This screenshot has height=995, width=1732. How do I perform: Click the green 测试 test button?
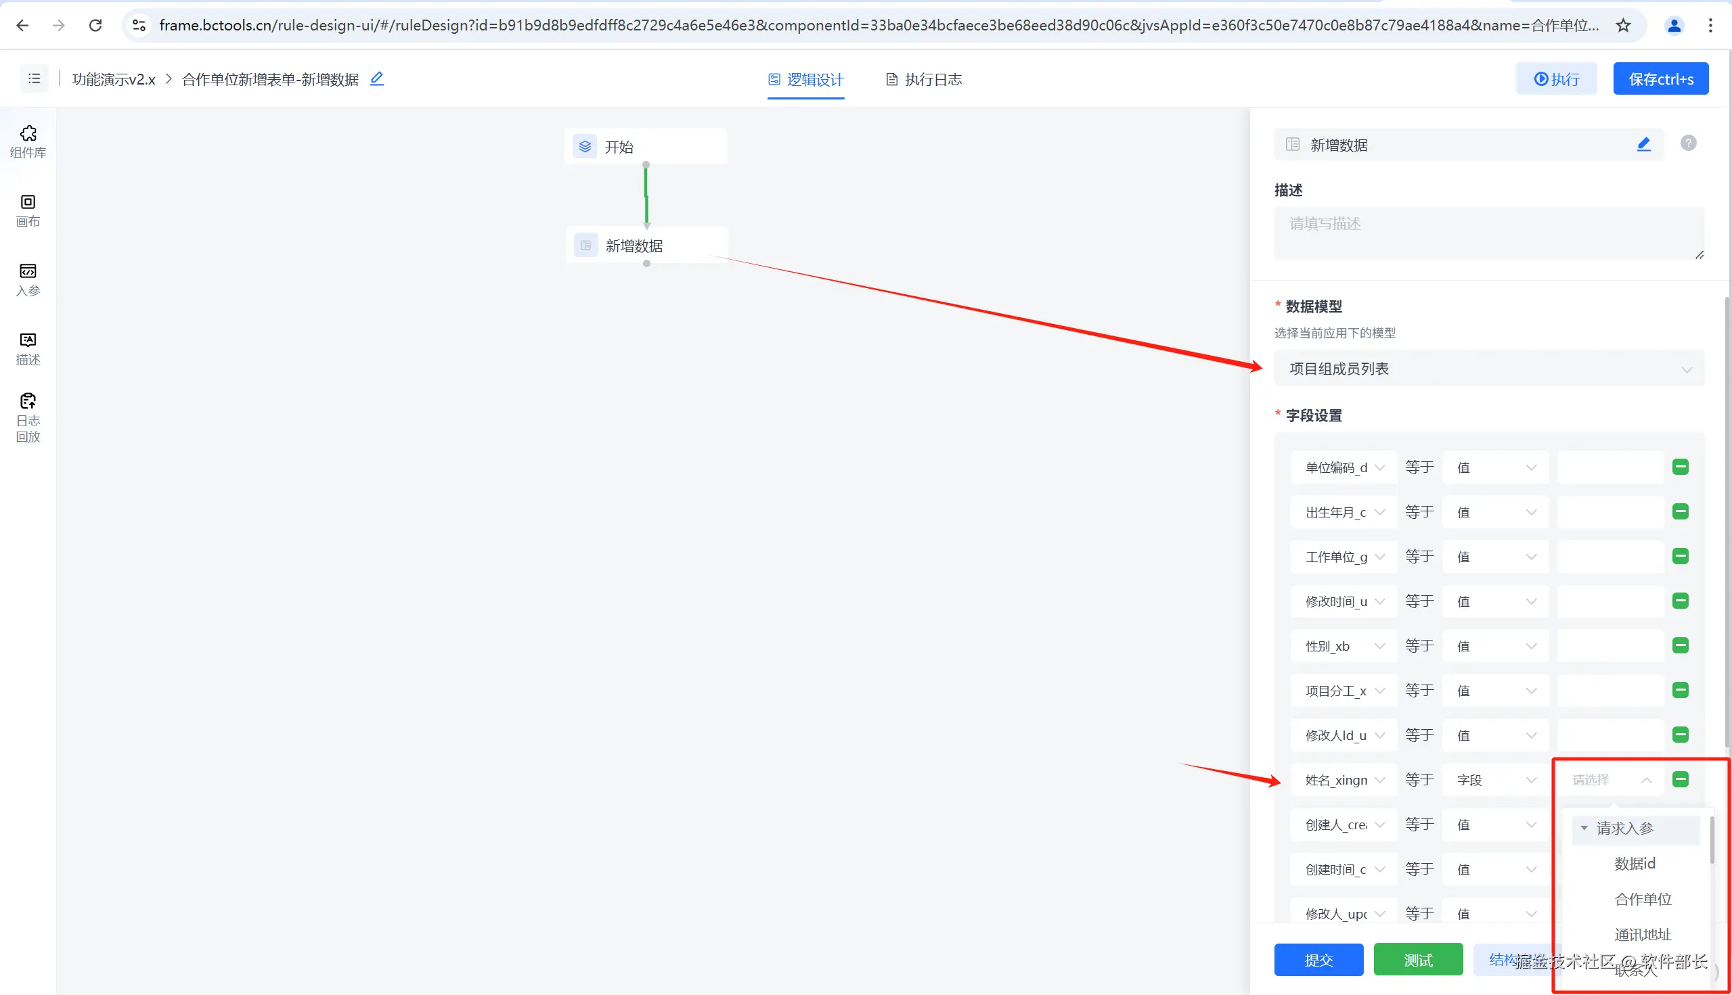click(1417, 959)
